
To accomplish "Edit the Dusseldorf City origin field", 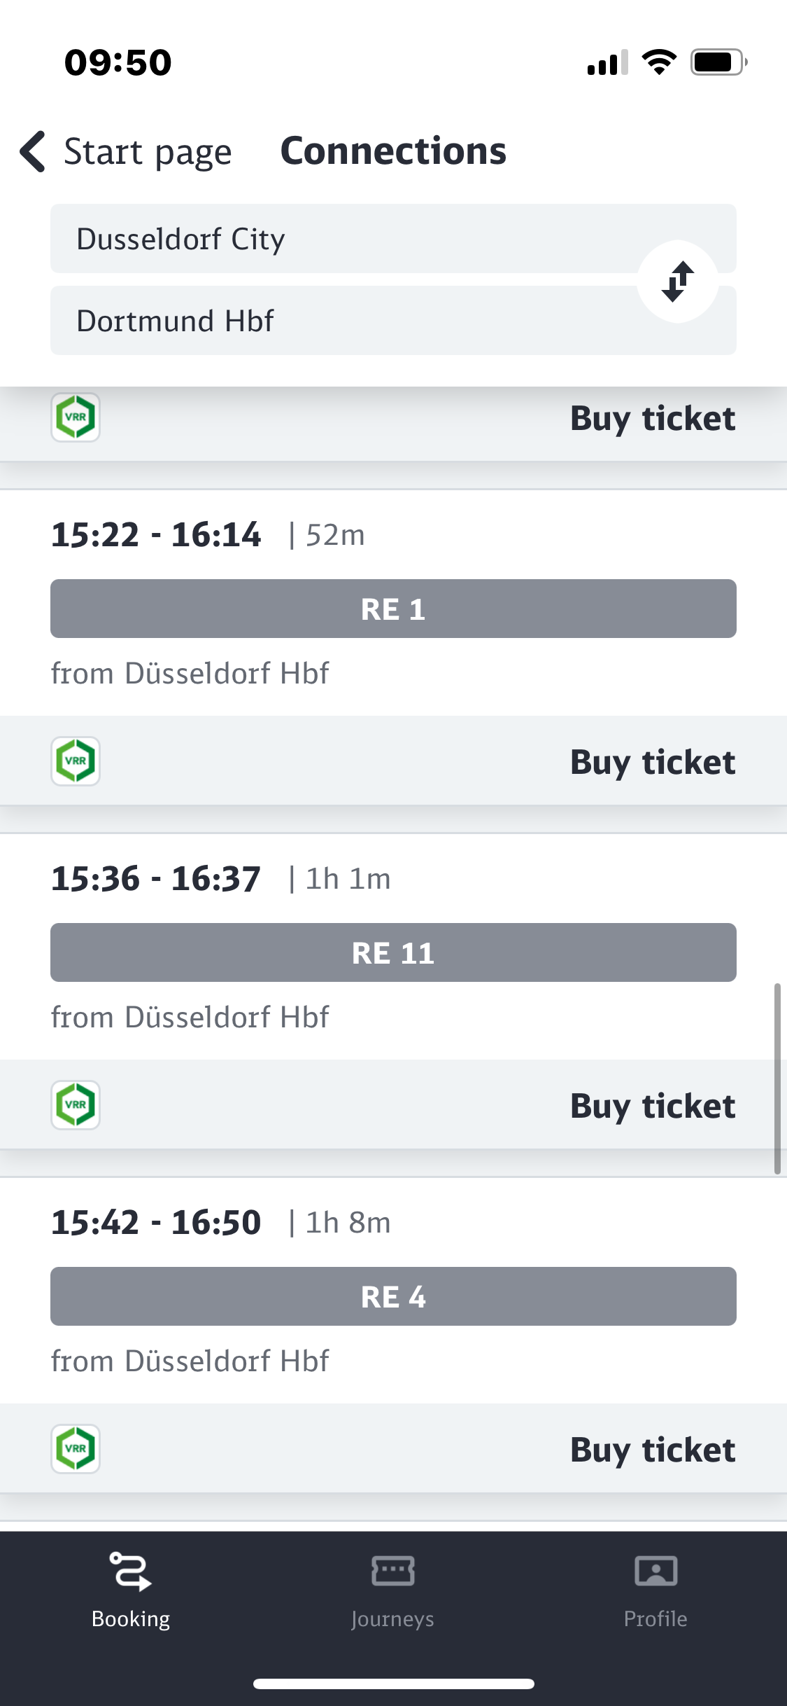I will (x=336, y=239).
